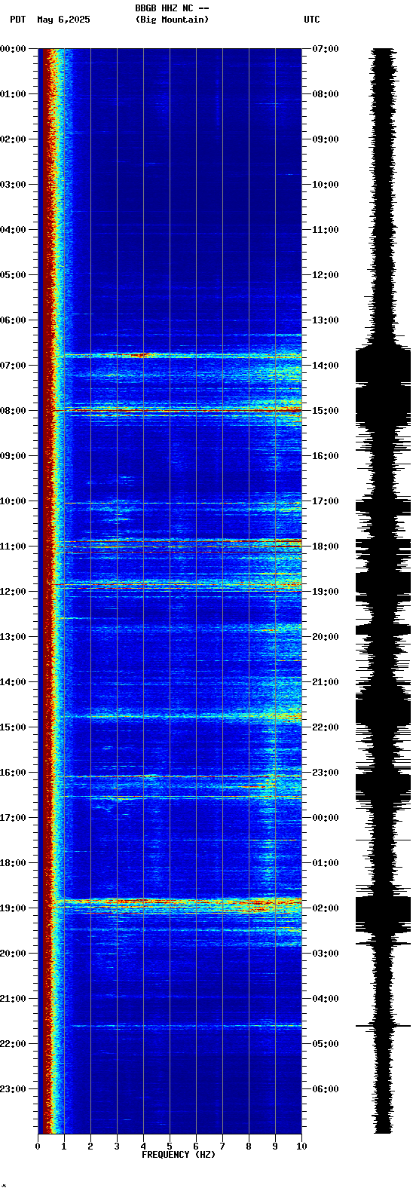The width and height of the screenshot is (416, 1194).
Task: Click the 18:00 UTC time label
Action: (326, 546)
